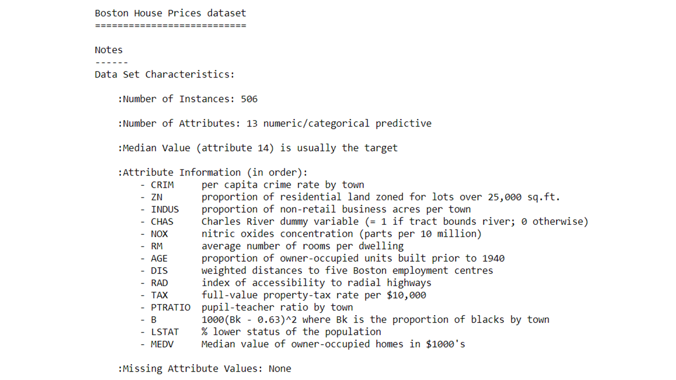Click the INDUS attribute name
The height and width of the screenshot is (380, 676).
tap(165, 209)
